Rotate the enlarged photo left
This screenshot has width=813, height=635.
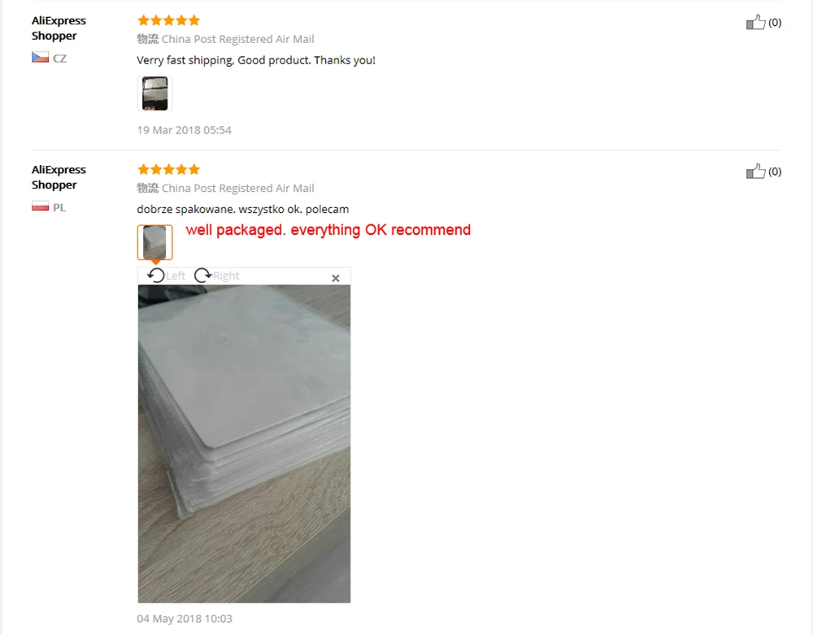point(155,276)
